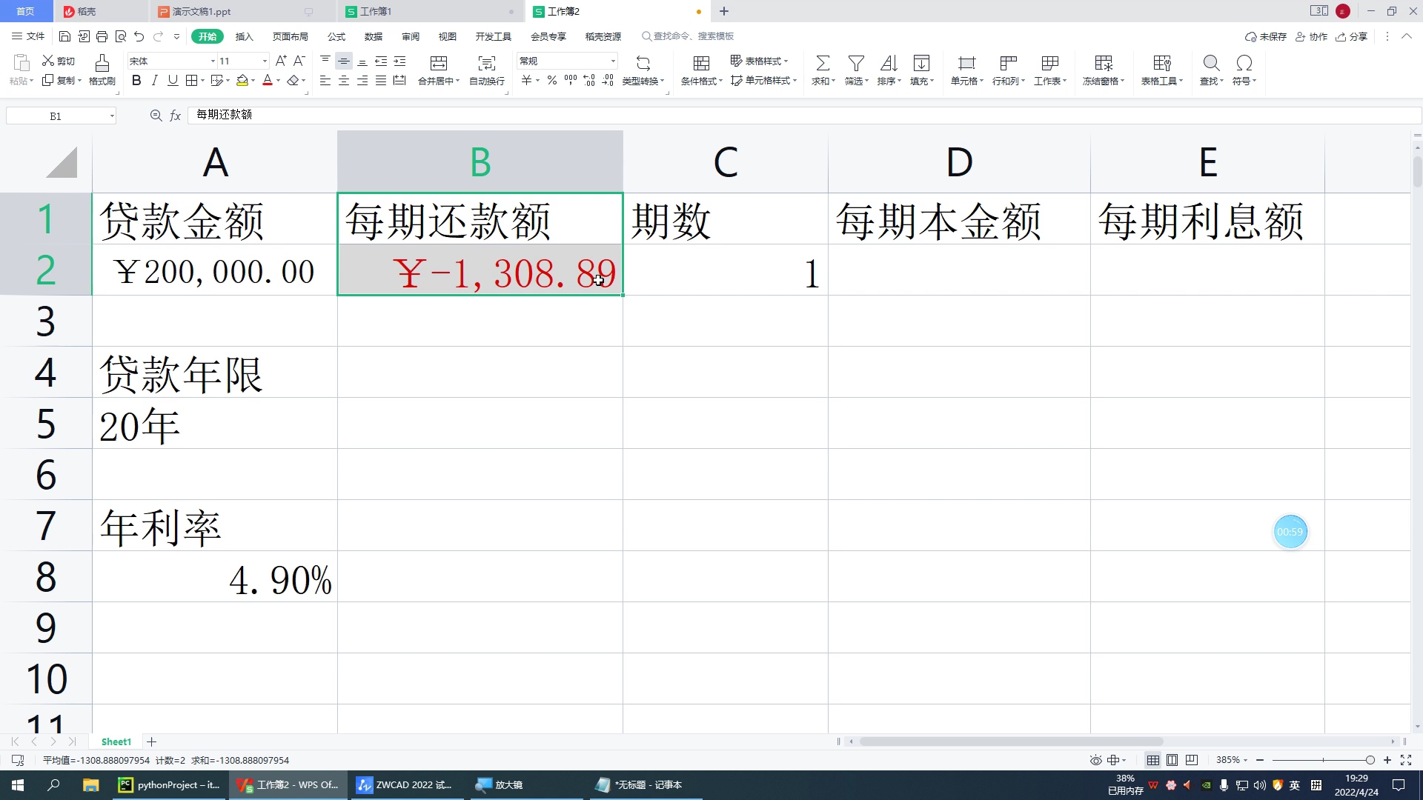Click the formula bar showing 每期还款额
The image size is (1423, 800).
click(x=804, y=115)
